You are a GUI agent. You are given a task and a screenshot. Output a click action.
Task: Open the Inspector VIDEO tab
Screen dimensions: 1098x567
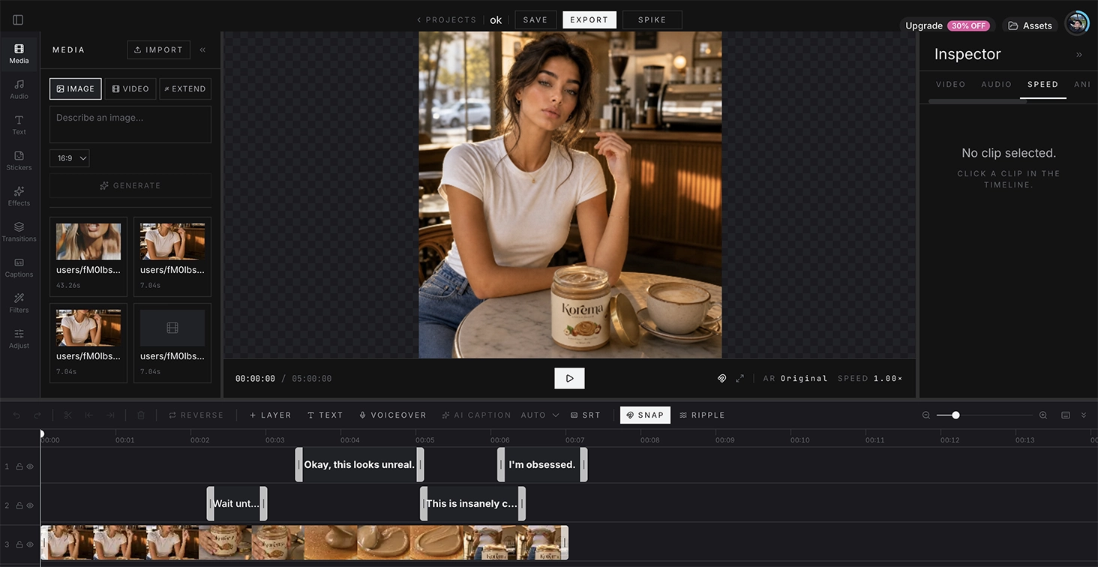coord(950,84)
